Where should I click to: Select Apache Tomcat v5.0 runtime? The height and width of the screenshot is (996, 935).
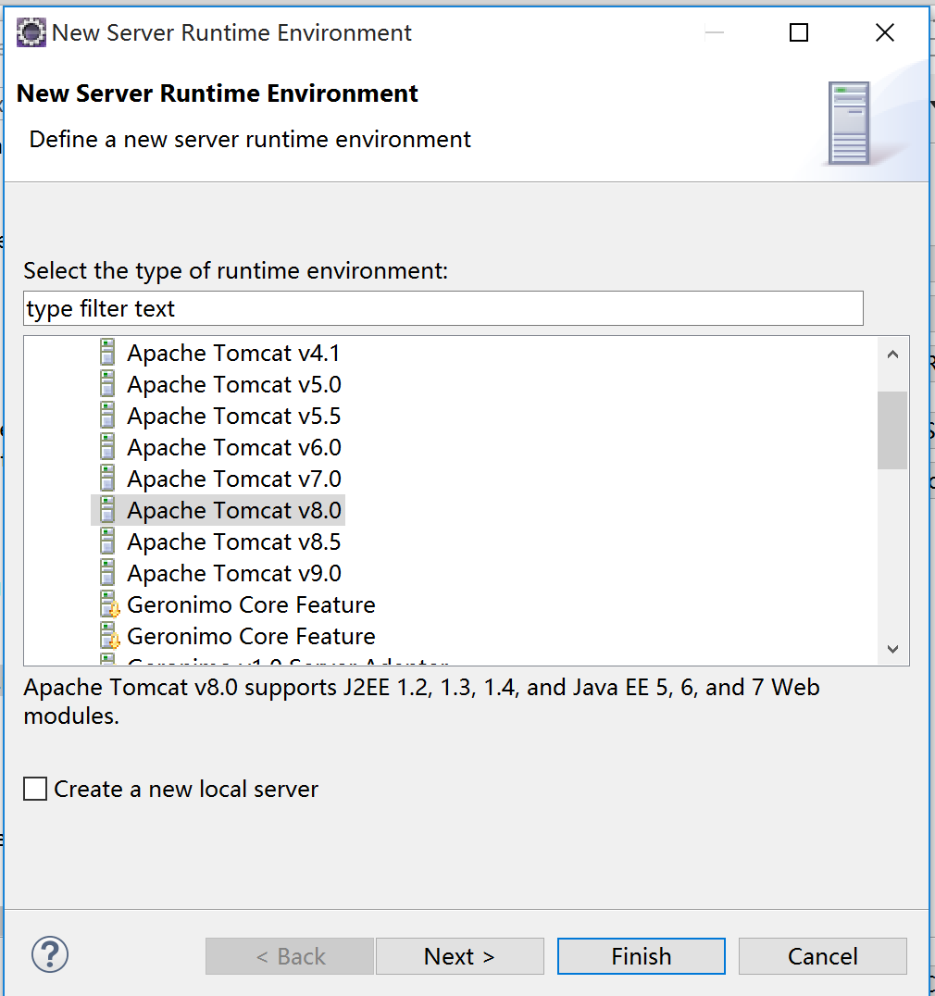pos(233,384)
